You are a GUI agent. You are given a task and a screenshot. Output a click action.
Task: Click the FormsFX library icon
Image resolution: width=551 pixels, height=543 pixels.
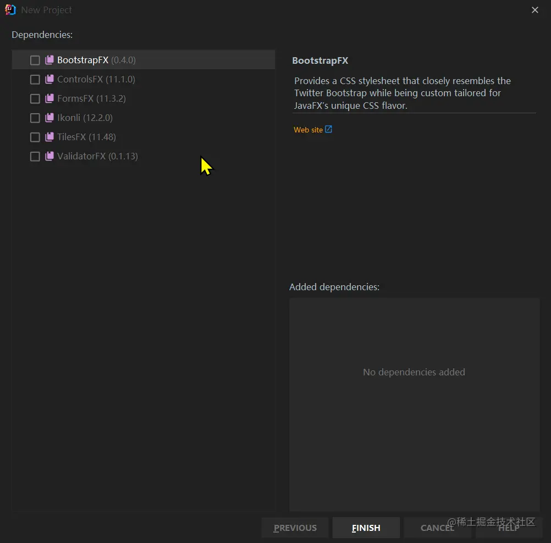(49, 98)
